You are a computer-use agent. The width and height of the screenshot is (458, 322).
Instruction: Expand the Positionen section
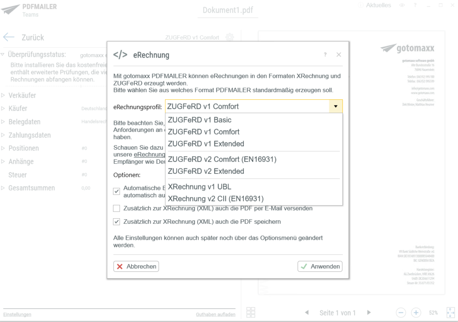pos(3,148)
